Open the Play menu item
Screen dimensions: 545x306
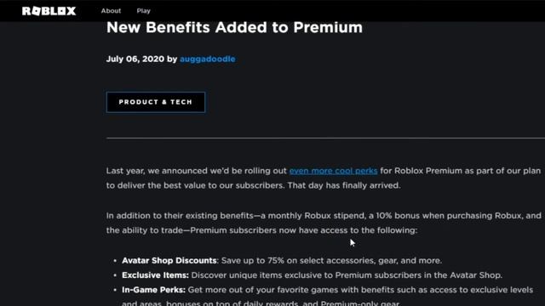[144, 11]
